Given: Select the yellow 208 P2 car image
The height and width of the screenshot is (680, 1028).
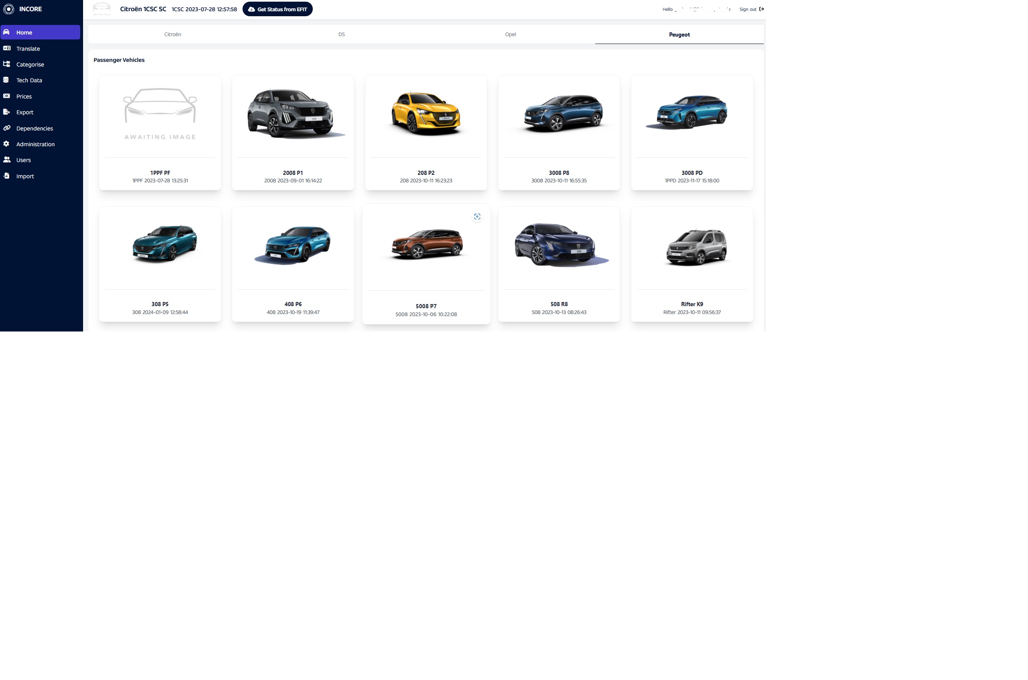Looking at the screenshot, I should tap(427, 114).
